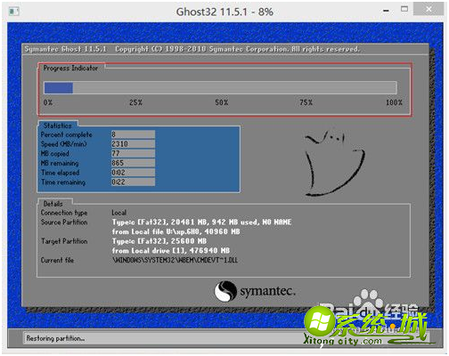Click the Time remaining value 0:22
449x356 pixels.
[133, 182]
